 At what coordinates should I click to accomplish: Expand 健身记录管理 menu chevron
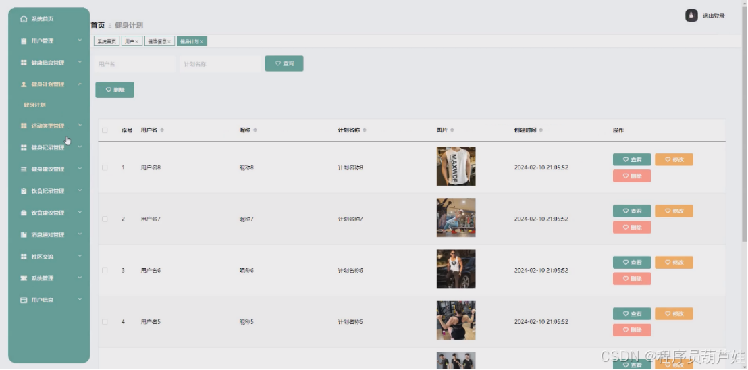point(80,147)
